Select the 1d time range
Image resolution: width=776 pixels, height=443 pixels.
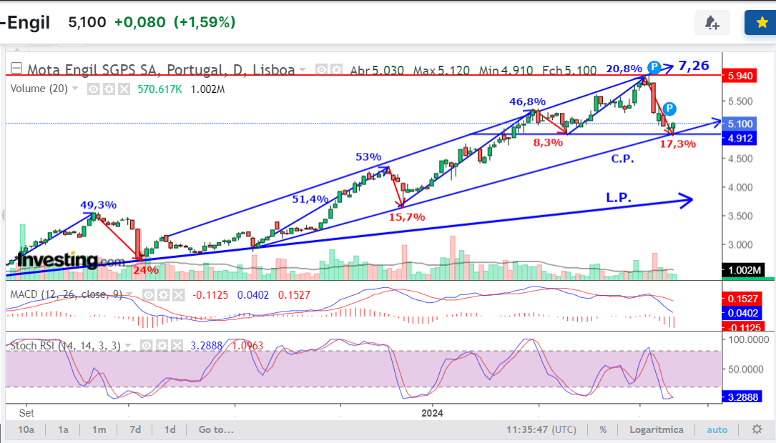pyautogui.click(x=170, y=429)
